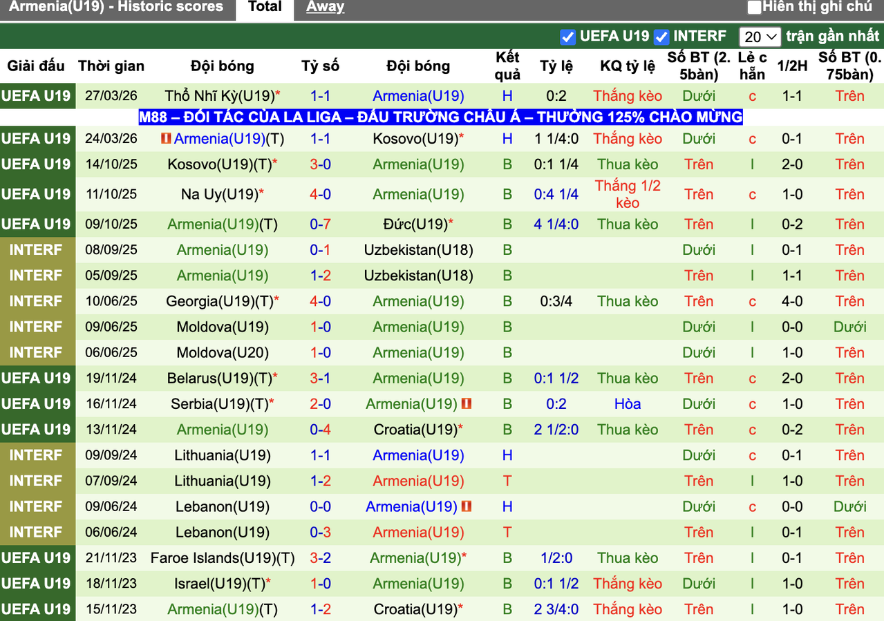Viewport: 884px width, 621px height.
Task: Click Lithuania(U19) on 09/09/24
Action: (223, 455)
